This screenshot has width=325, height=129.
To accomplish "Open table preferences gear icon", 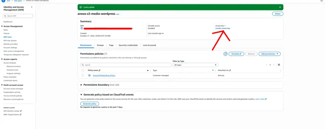I will [x=279, y=65].
